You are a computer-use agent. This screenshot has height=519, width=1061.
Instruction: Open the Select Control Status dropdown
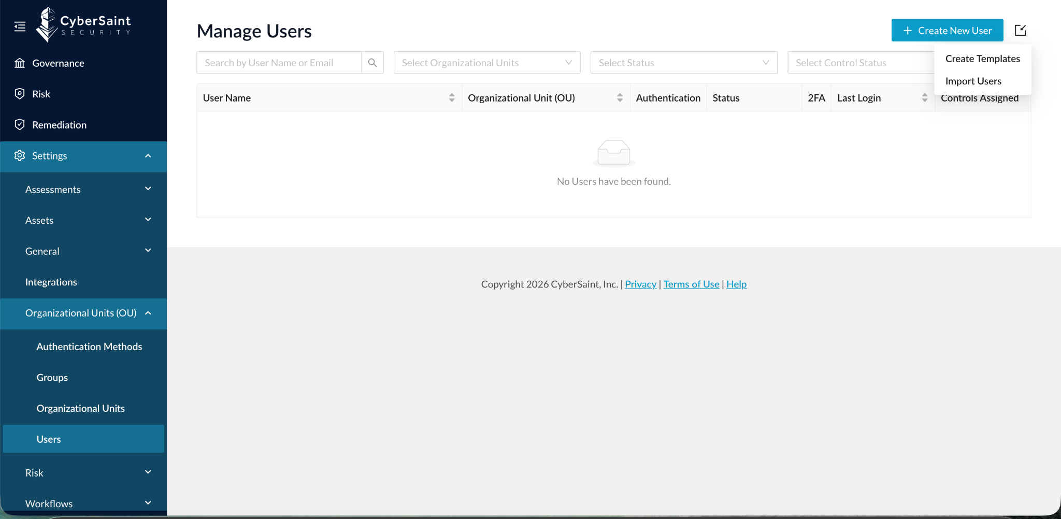pyautogui.click(x=861, y=63)
